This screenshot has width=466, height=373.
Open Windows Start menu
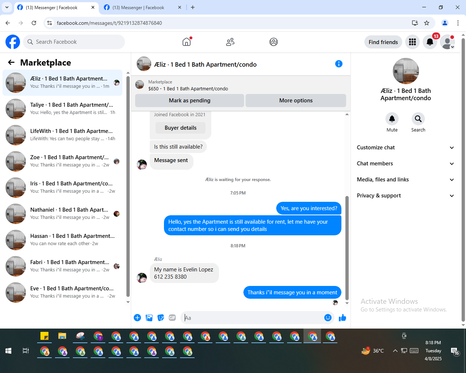[x=8, y=351]
